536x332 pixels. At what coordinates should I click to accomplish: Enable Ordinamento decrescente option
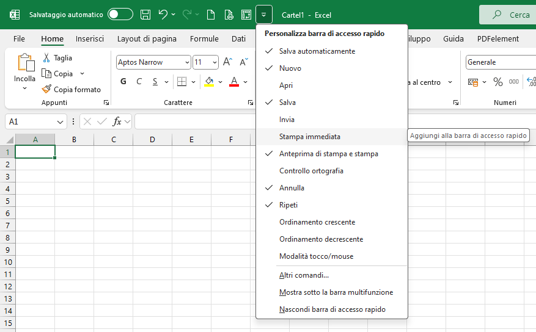point(332,239)
